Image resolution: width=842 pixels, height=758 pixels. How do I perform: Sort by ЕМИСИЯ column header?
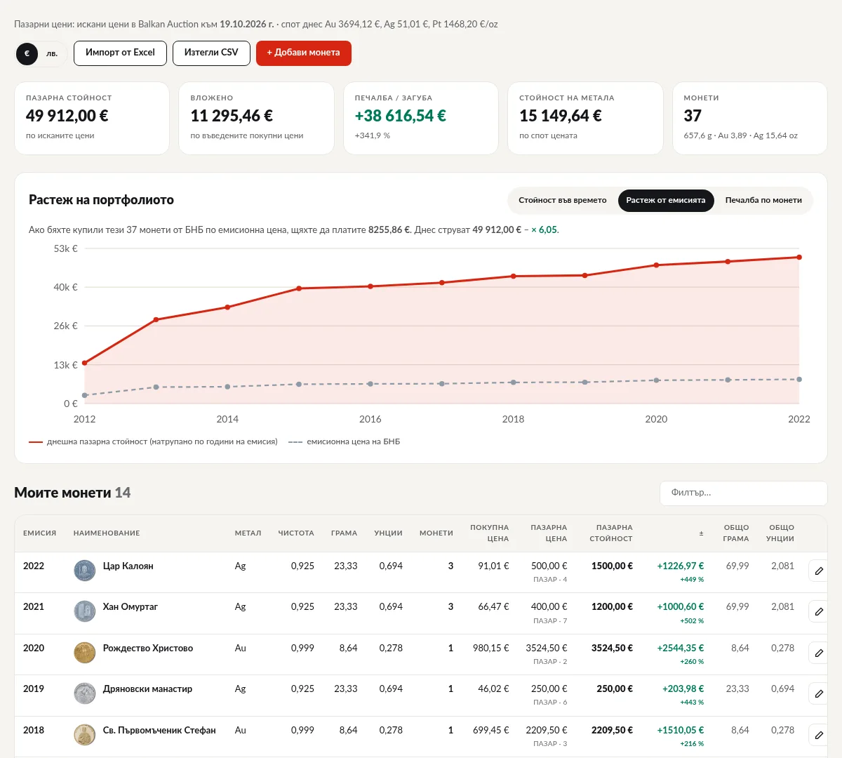[39, 533]
